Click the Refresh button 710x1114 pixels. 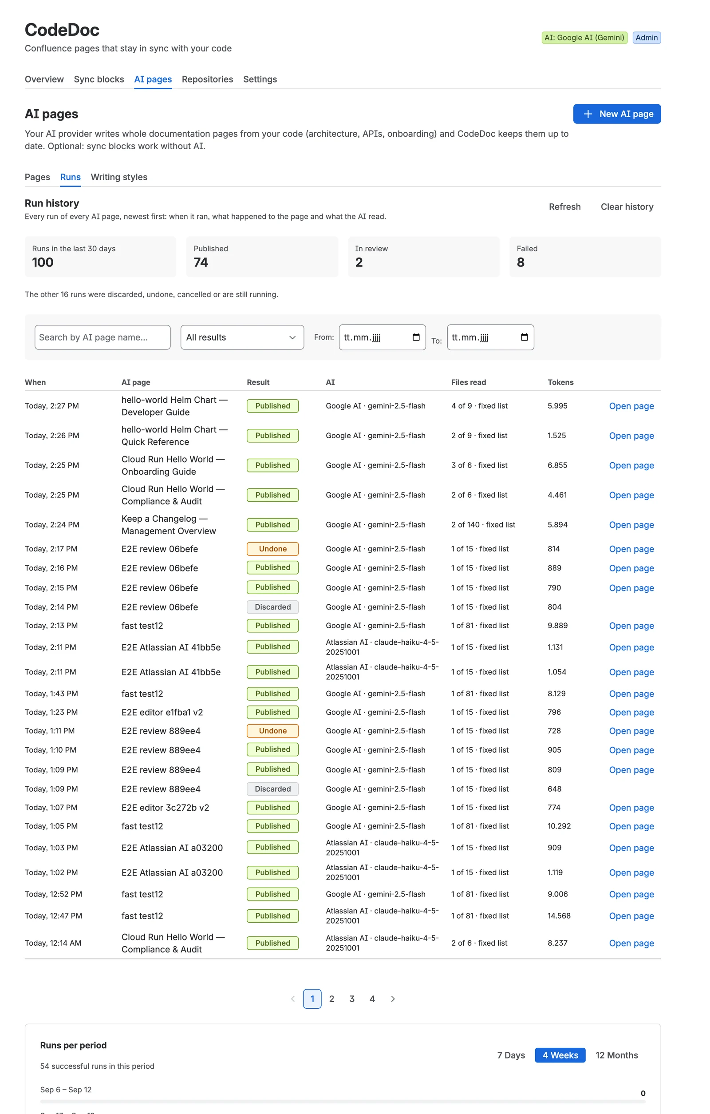564,207
